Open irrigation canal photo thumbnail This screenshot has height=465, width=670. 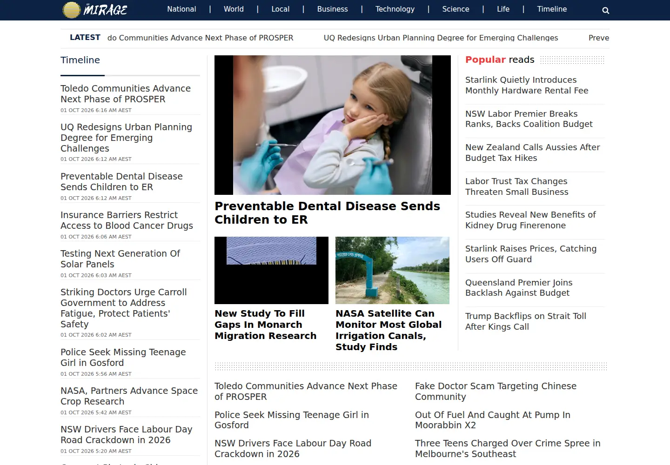click(x=392, y=270)
